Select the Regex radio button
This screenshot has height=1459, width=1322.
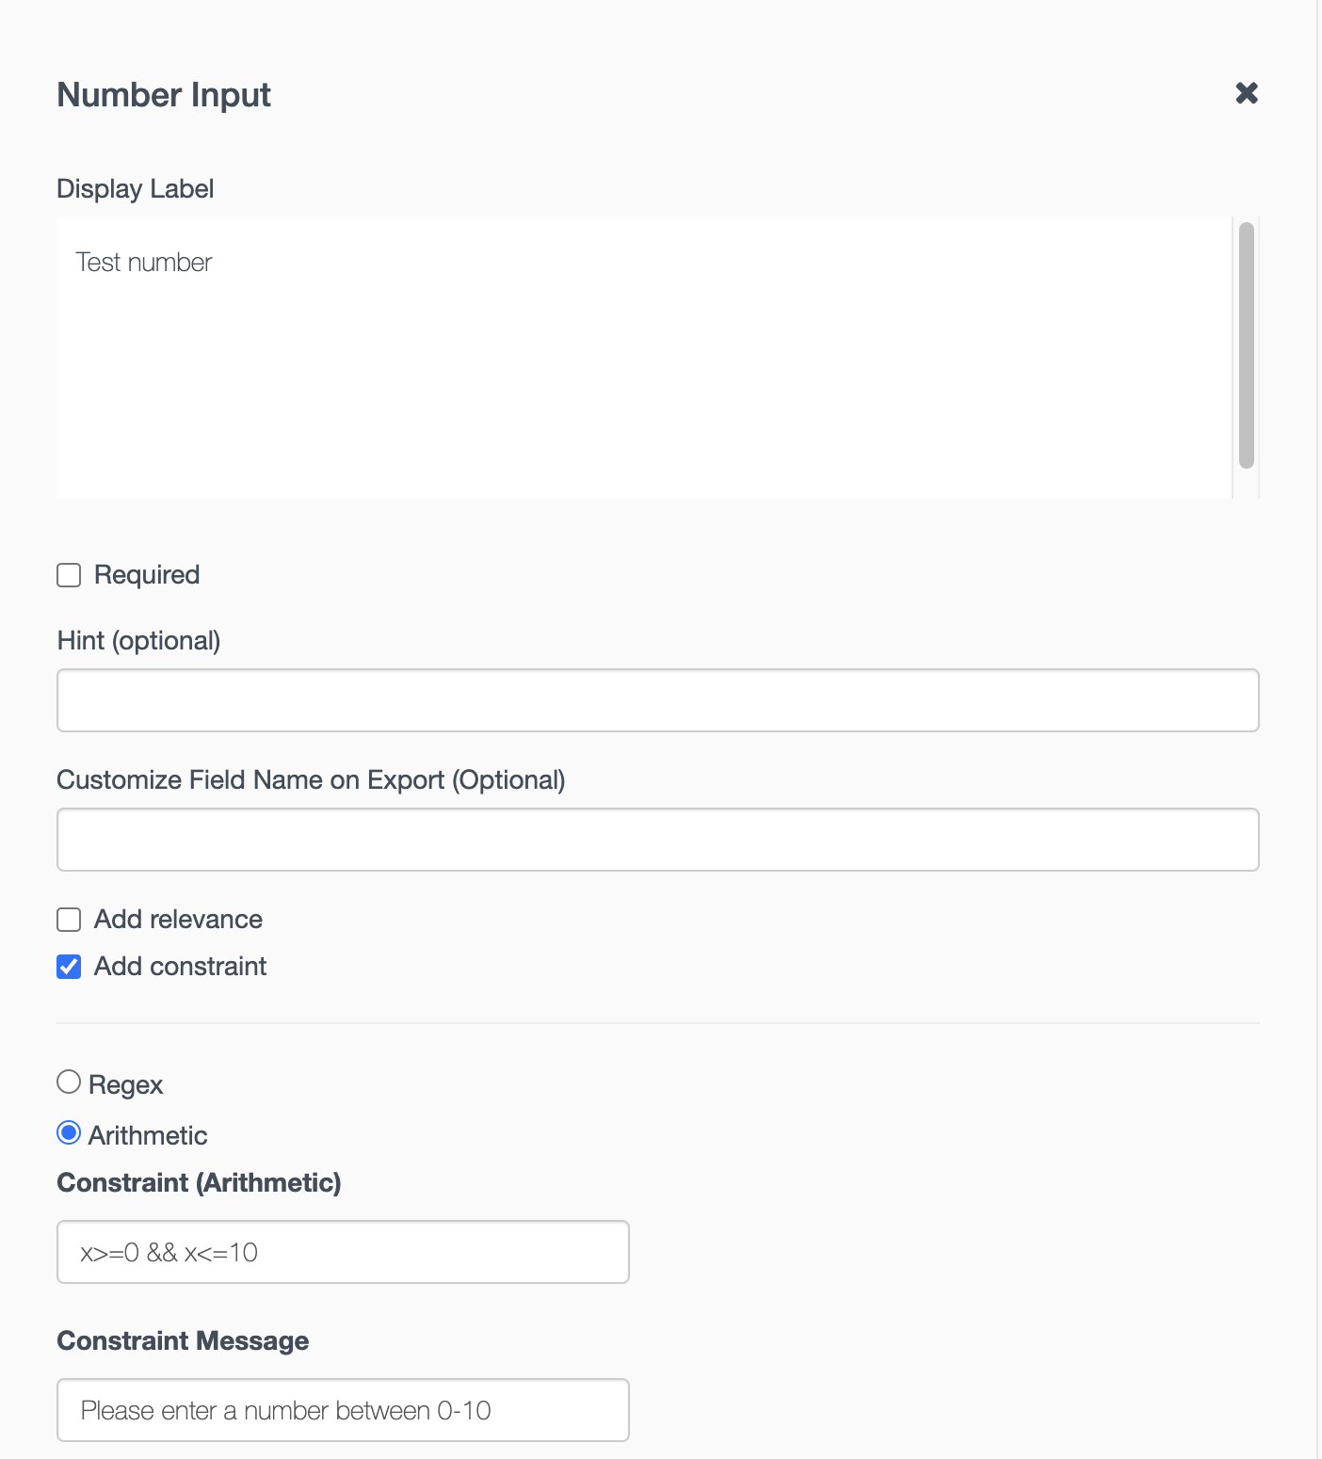(x=69, y=1082)
